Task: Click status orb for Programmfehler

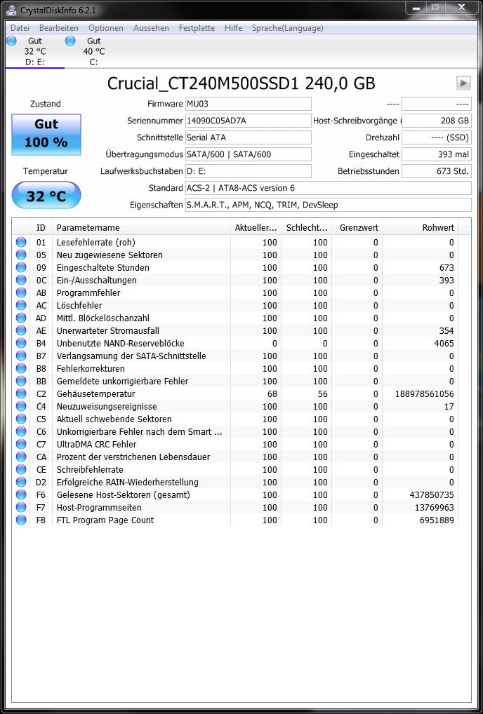Action: point(21,292)
